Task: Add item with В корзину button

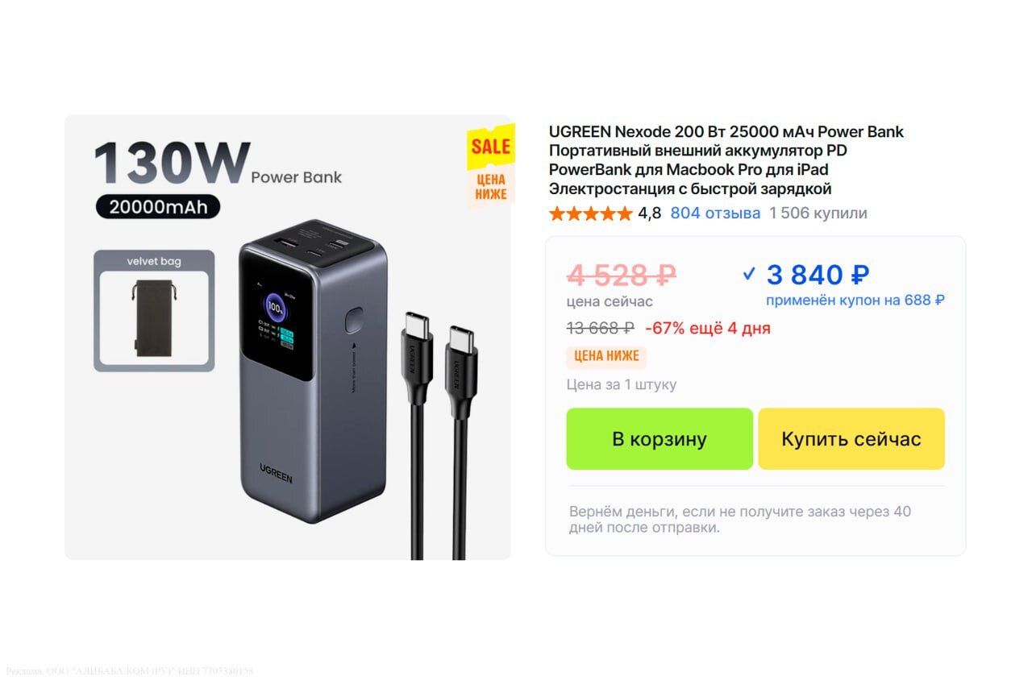Action: click(x=660, y=439)
